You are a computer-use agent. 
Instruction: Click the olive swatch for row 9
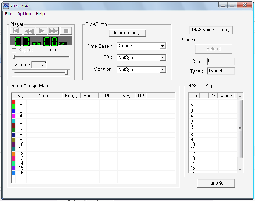pos(14,139)
